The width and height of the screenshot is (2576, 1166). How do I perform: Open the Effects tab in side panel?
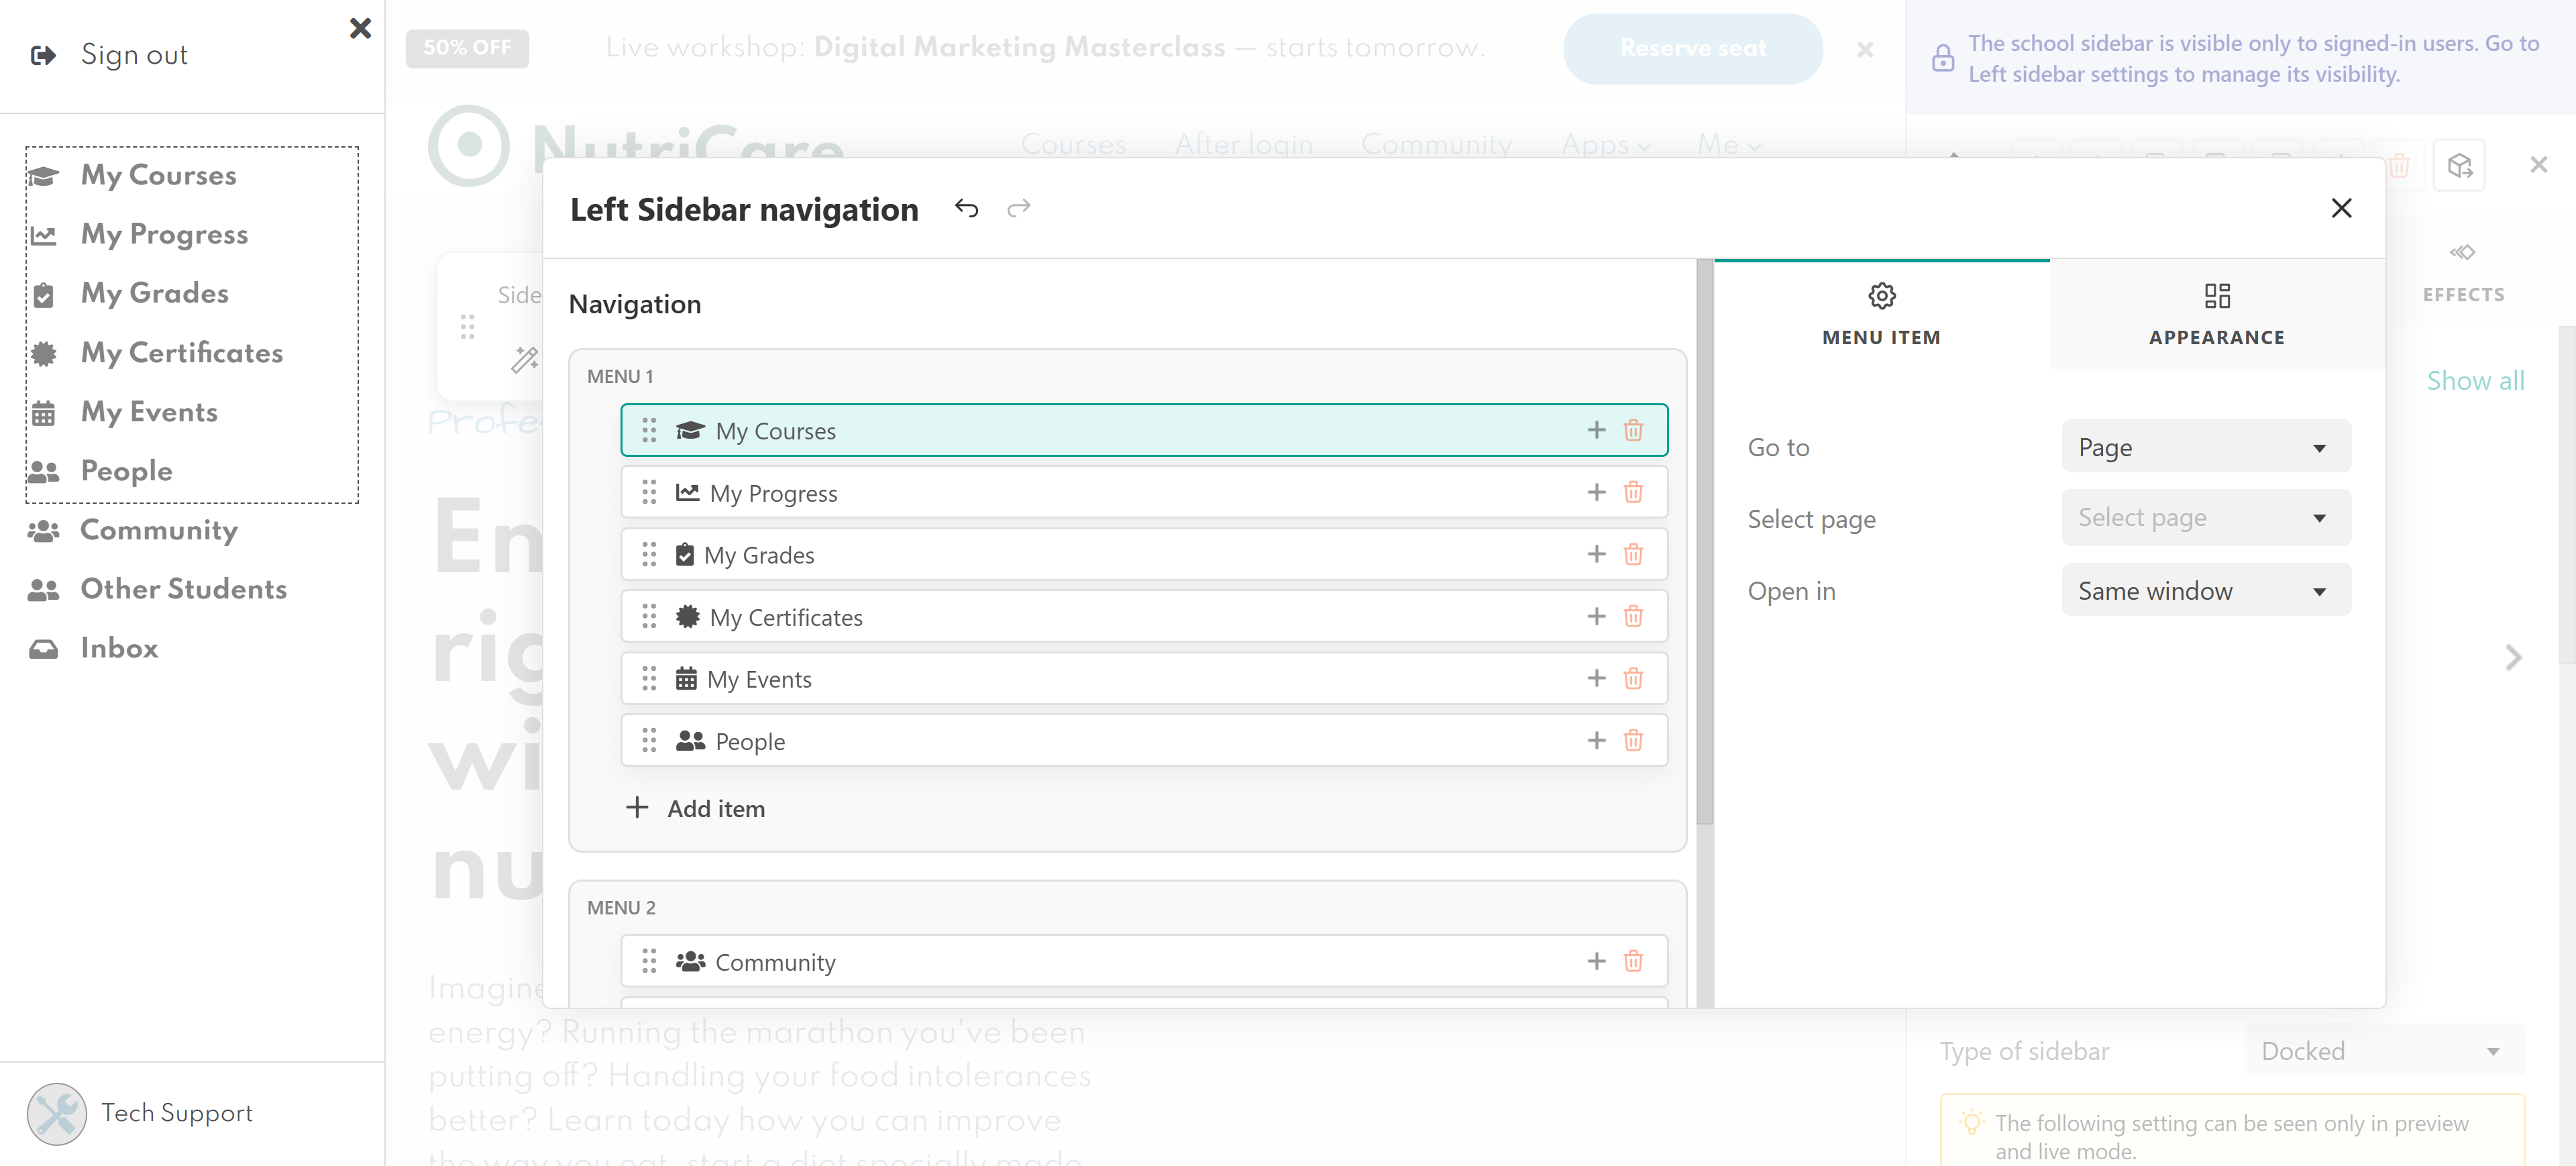2463,272
